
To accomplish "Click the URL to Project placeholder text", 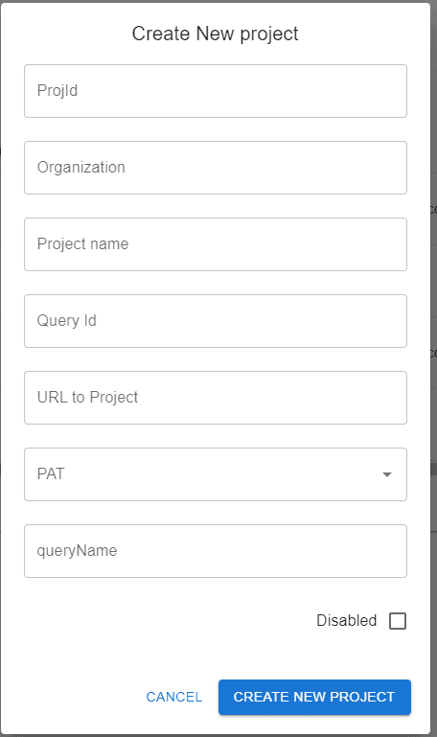I will pos(87,397).
